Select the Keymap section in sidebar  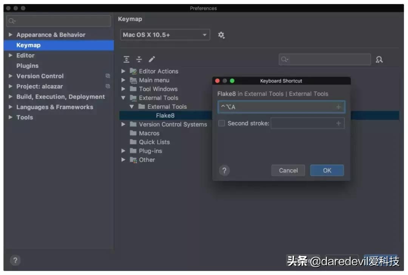[28, 45]
